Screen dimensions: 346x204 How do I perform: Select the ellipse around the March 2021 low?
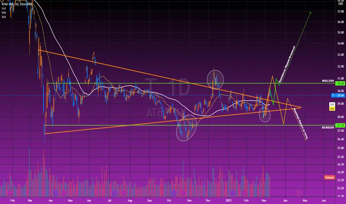pos(265,115)
